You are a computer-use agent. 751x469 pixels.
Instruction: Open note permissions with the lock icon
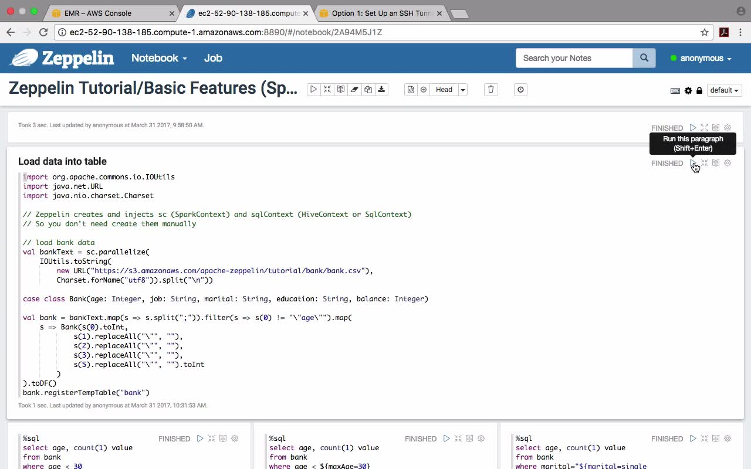click(x=699, y=90)
